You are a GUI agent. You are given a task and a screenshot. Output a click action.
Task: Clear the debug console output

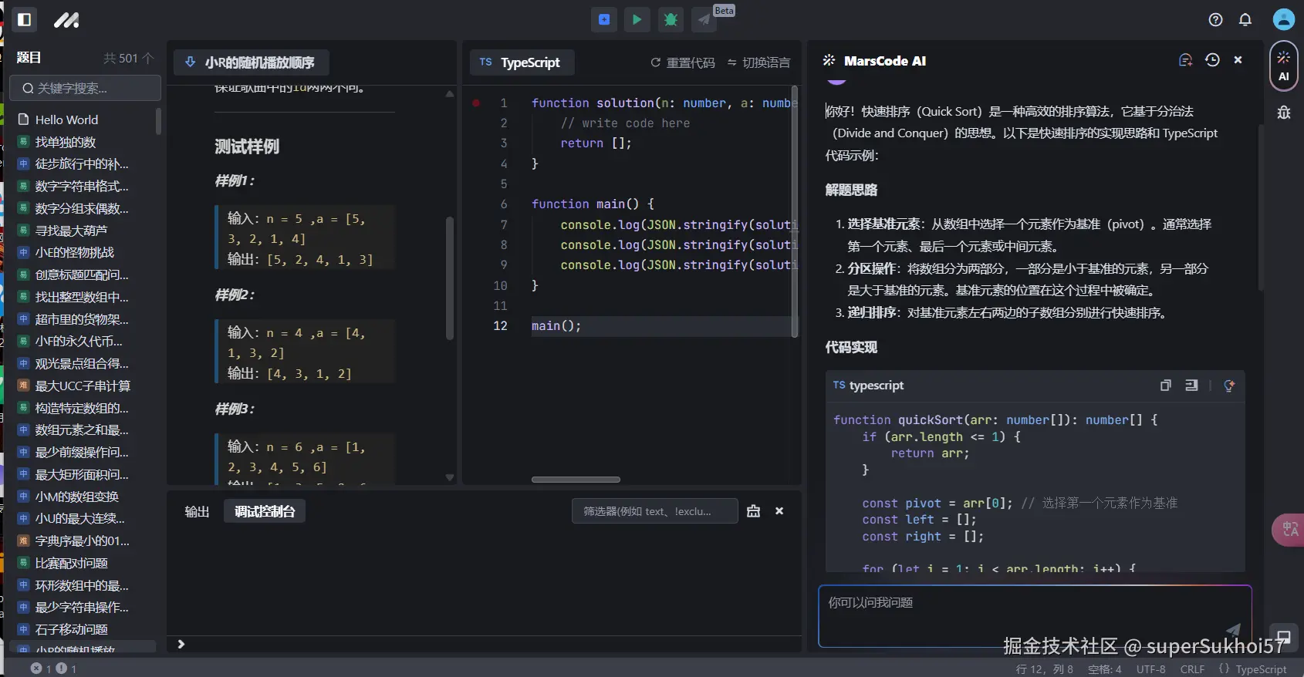753,511
